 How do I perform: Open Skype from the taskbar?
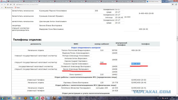tap(31, 98)
